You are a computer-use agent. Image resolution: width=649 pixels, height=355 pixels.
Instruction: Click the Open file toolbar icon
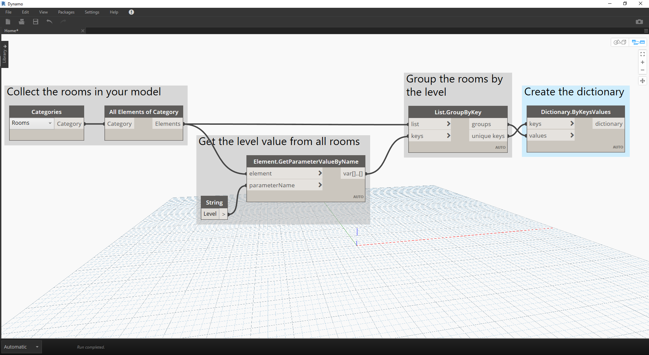click(22, 22)
